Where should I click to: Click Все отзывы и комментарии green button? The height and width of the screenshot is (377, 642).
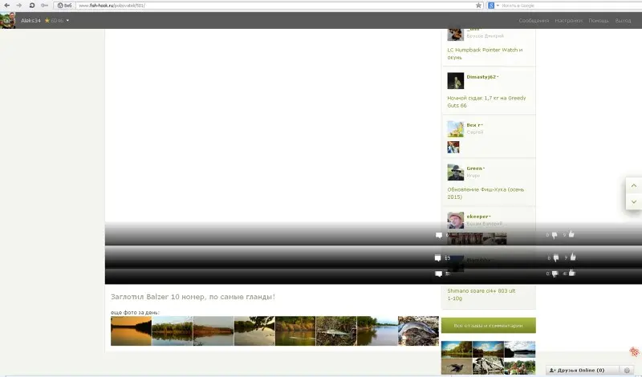click(x=489, y=326)
